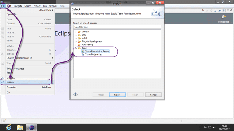The image size is (234, 131).
Task: Click the volume speaker tray icon
Action: (214, 127)
